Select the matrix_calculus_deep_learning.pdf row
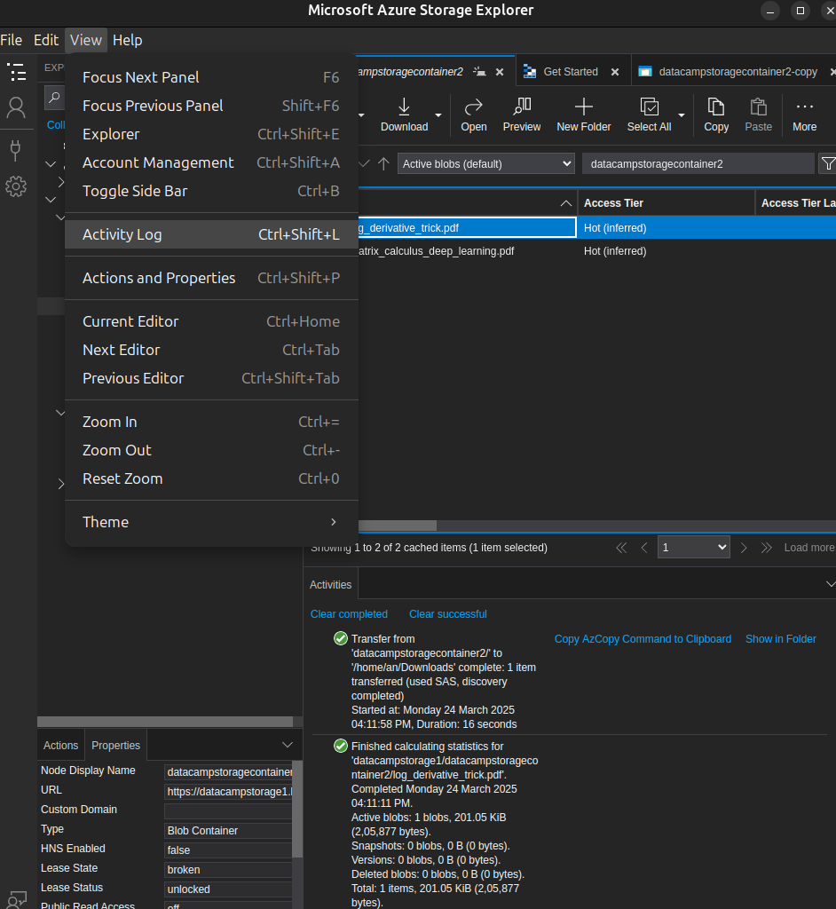 [435, 251]
